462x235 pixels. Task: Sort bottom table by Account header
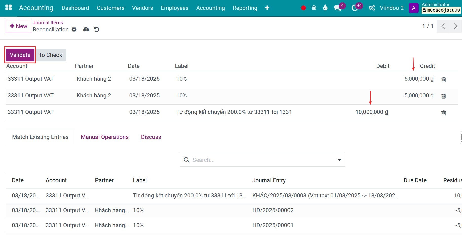[56, 180]
